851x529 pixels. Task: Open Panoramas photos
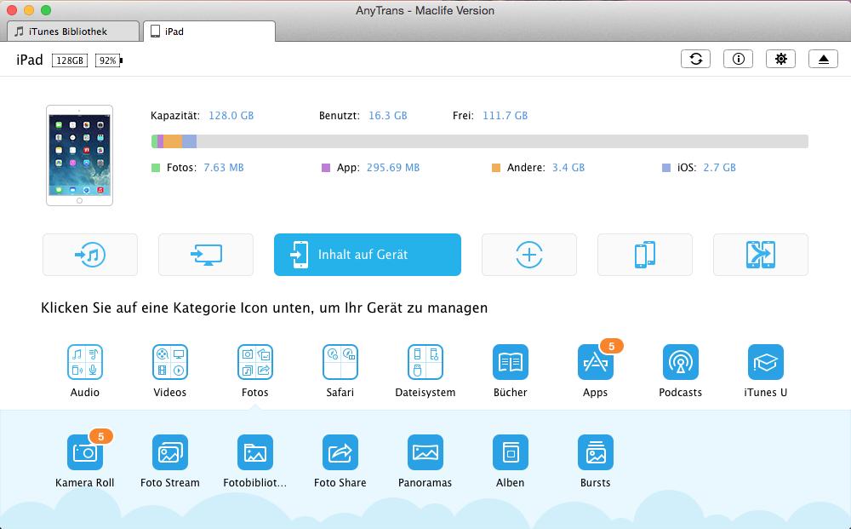tap(425, 451)
